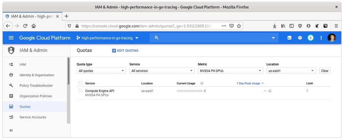Toggle the Firefox sidebar icon
The height and width of the screenshot is (140, 344).
coord(292,26)
